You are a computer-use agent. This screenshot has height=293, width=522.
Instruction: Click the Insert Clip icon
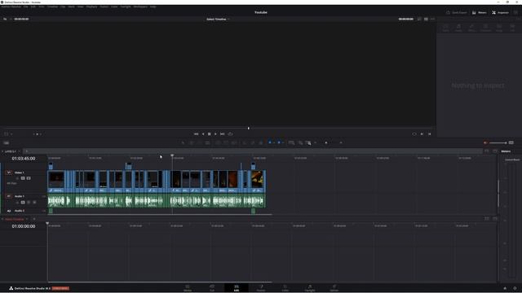click(218, 143)
